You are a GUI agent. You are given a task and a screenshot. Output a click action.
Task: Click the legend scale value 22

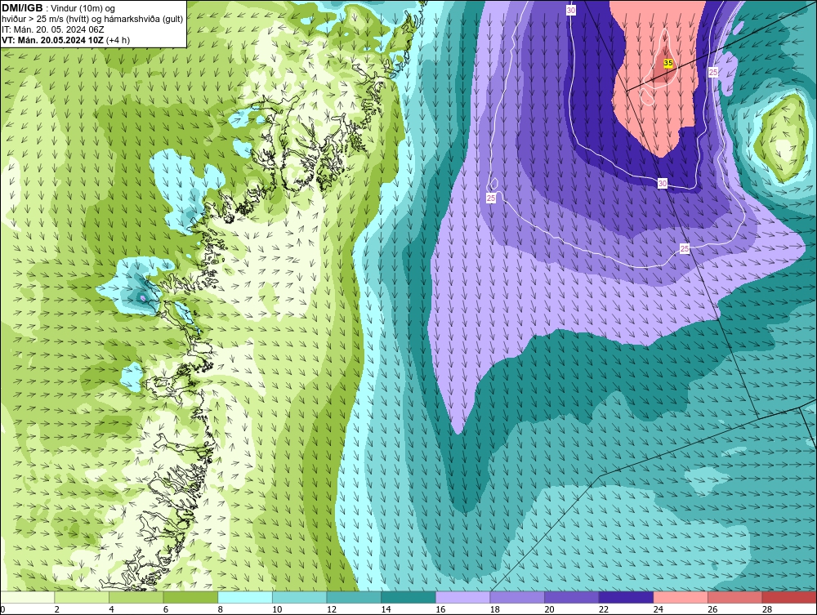pyautogui.click(x=604, y=609)
